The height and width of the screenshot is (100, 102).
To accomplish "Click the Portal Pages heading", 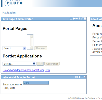I will click(15, 28).
